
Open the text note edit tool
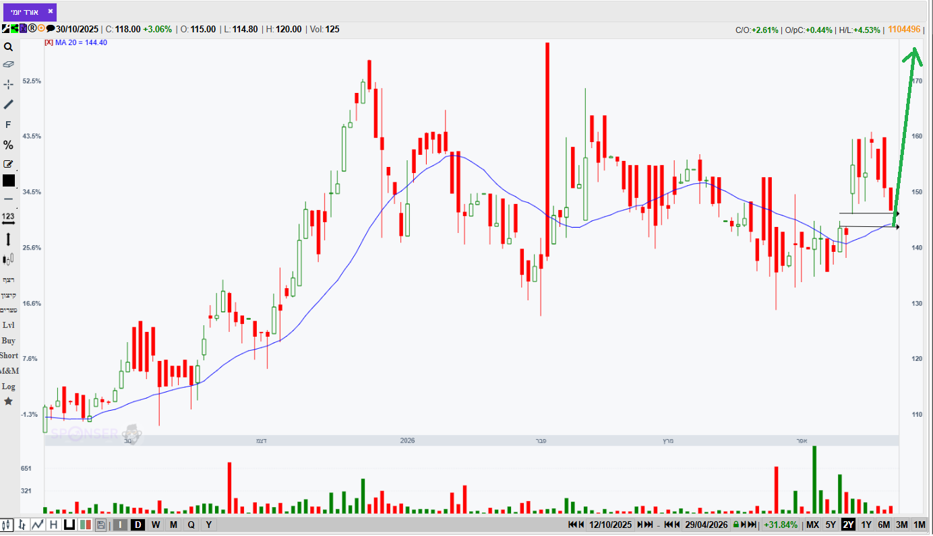(x=9, y=164)
